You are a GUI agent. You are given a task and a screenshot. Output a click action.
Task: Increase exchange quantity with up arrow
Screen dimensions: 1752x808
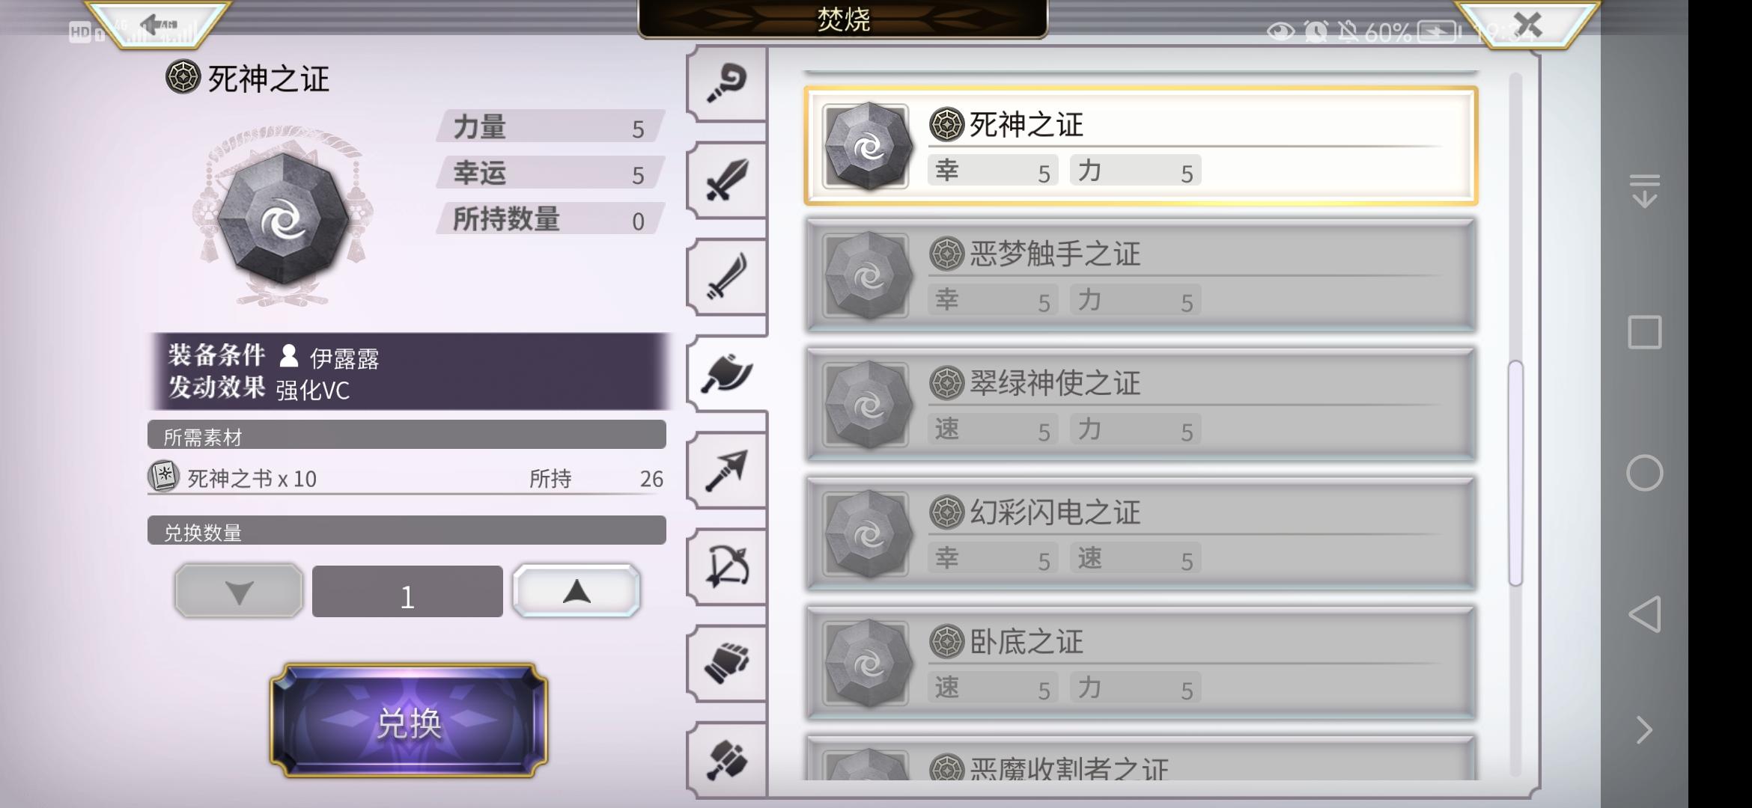[577, 591]
